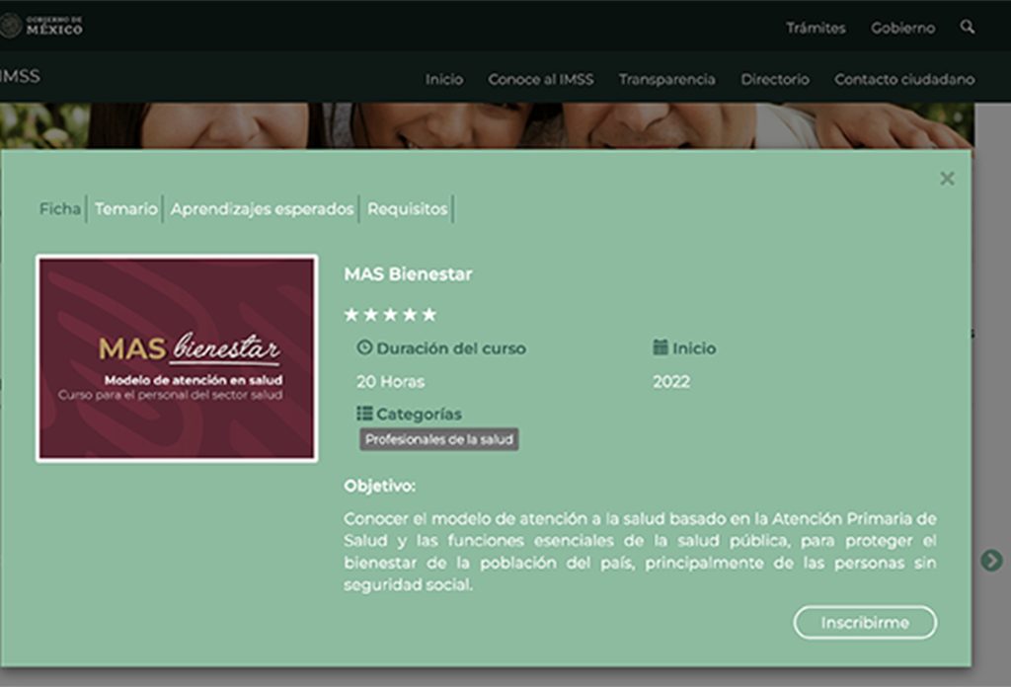Image resolution: width=1011 pixels, height=687 pixels.
Task: Close the MAS Bienestar course popup
Action: [947, 179]
